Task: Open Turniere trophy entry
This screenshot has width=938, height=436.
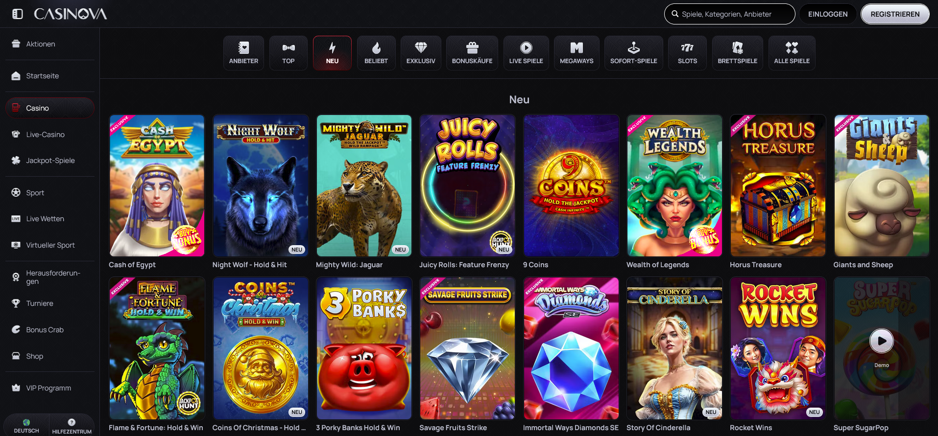Action: (x=50, y=303)
